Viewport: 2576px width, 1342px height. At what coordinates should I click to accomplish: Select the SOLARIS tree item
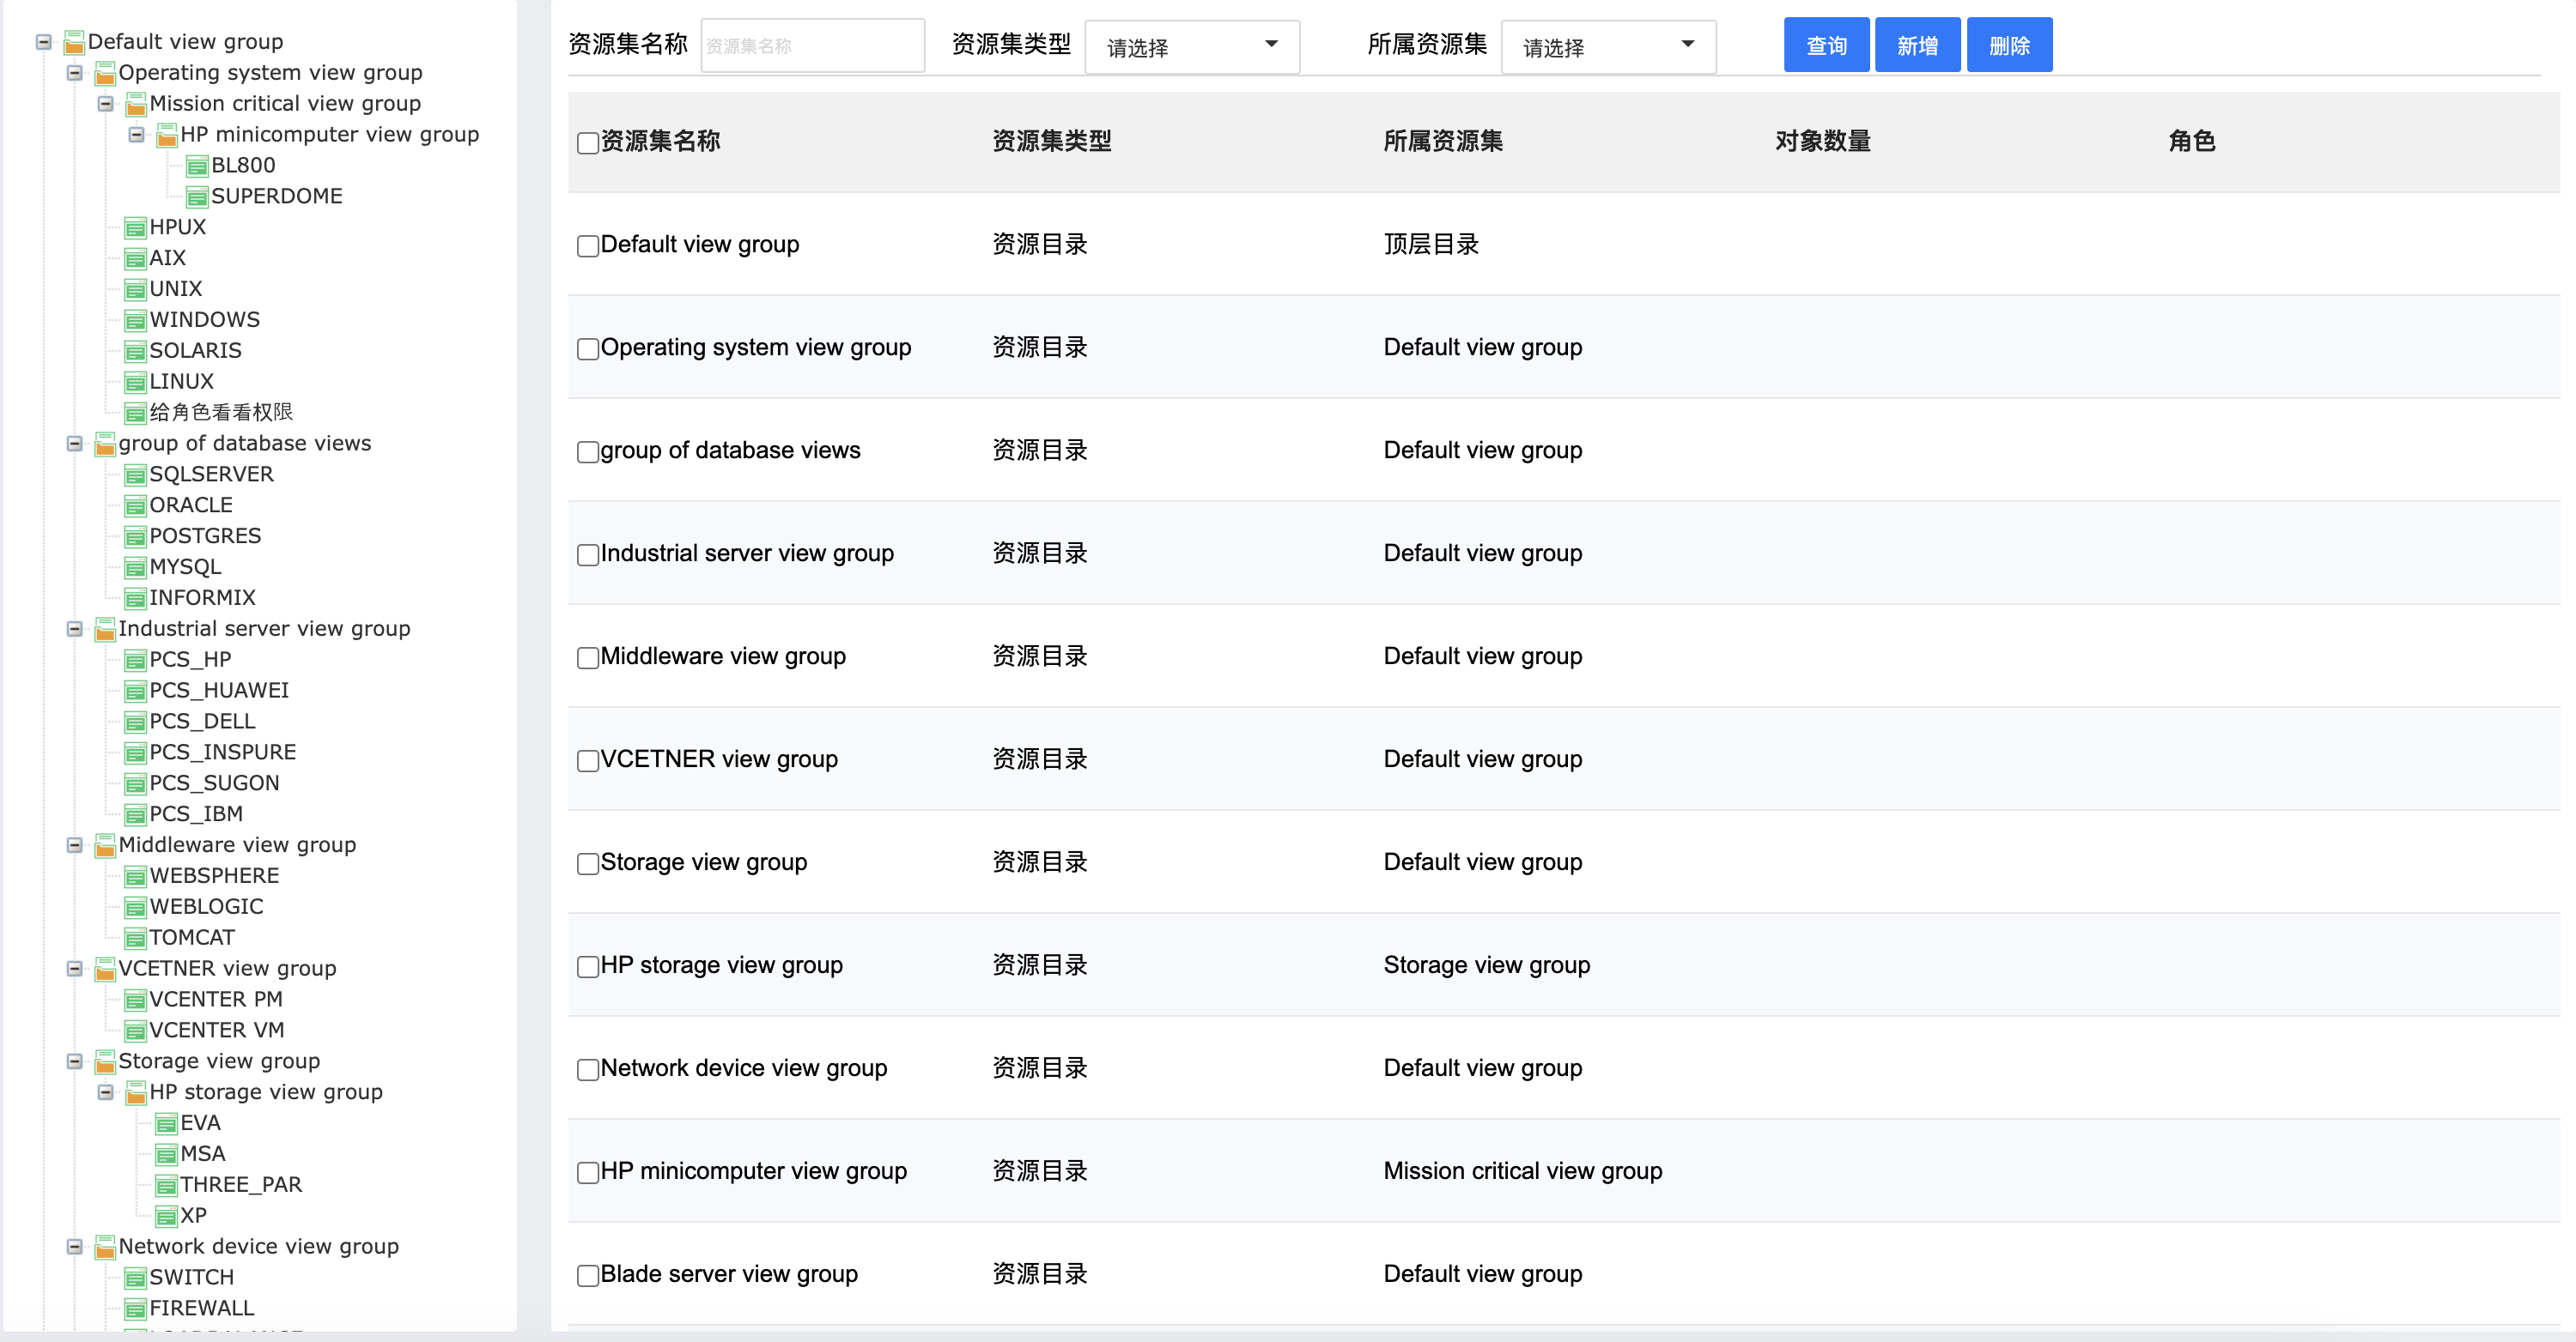point(195,351)
